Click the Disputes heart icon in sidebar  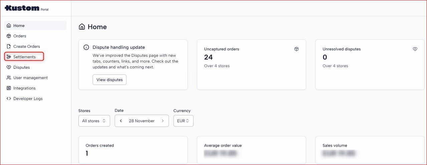(x=9, y=67)
